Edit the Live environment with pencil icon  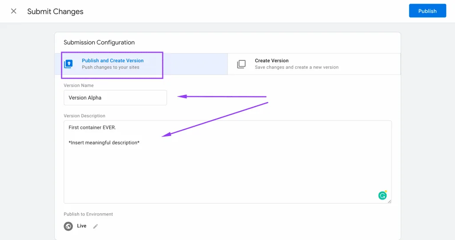tap(96, 226)
